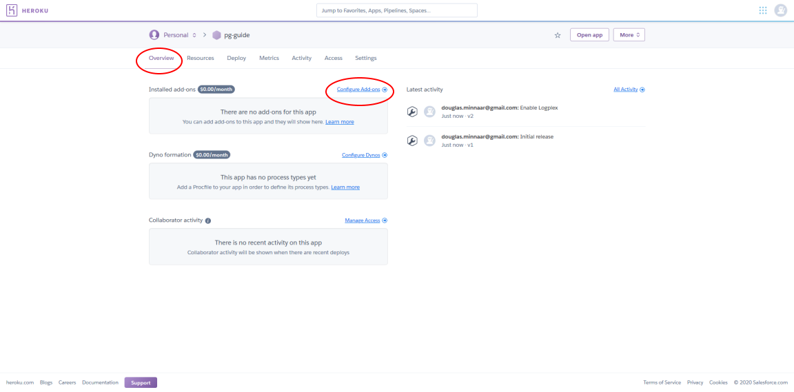794x392 pixels.
Task: Click the Collaborator activity info icon
Action: 208,221
